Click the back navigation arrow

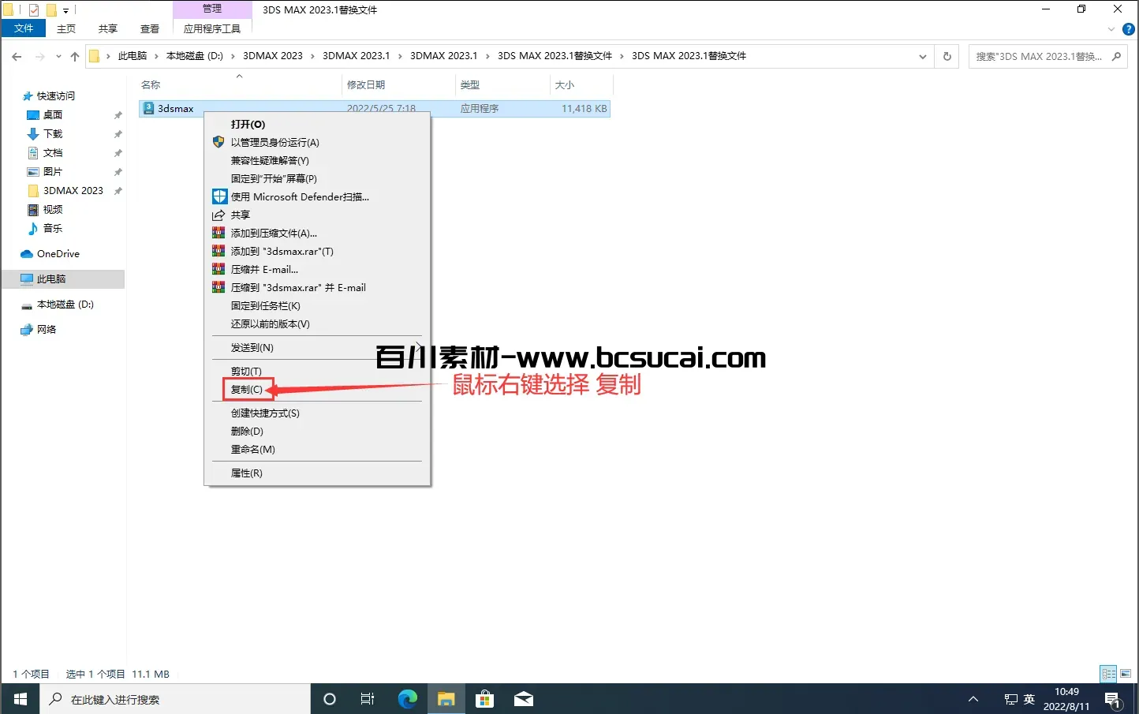coord(17,56)
